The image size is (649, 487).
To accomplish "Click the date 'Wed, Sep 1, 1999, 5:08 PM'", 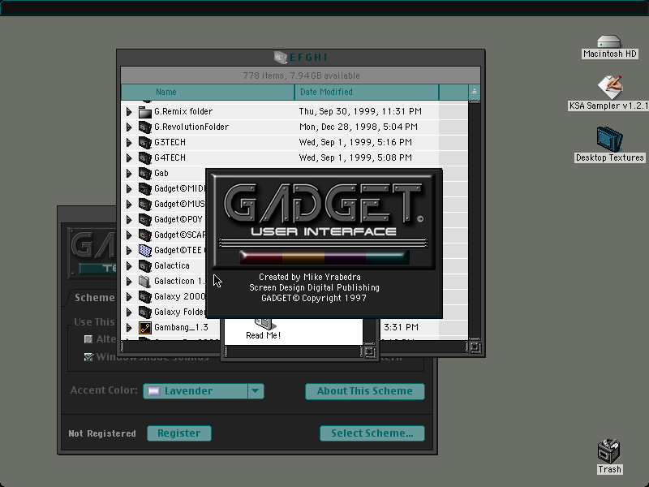I will click(x=355, y=157).
